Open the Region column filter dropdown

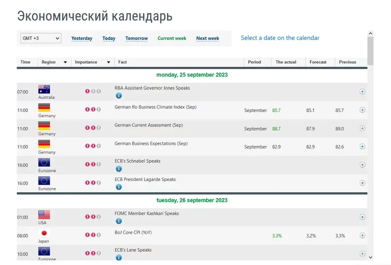(65, 62)
